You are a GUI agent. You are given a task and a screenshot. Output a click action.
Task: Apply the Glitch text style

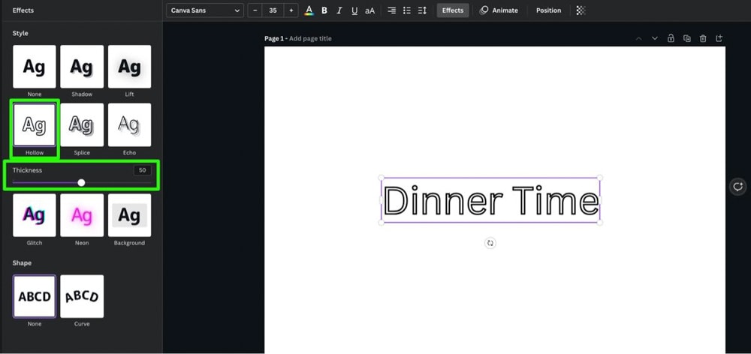click(x=34, y=215)
